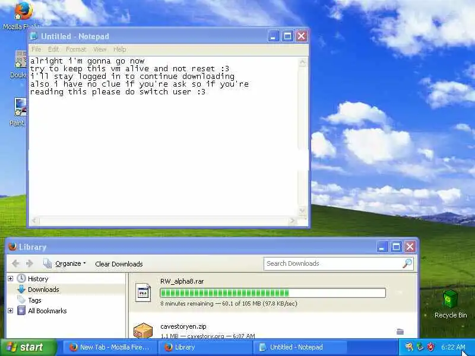The image size is (475, 356).
Task: Expand the All Bookmarks tree node
Action: pyautogui.click(x=10, y=310)
